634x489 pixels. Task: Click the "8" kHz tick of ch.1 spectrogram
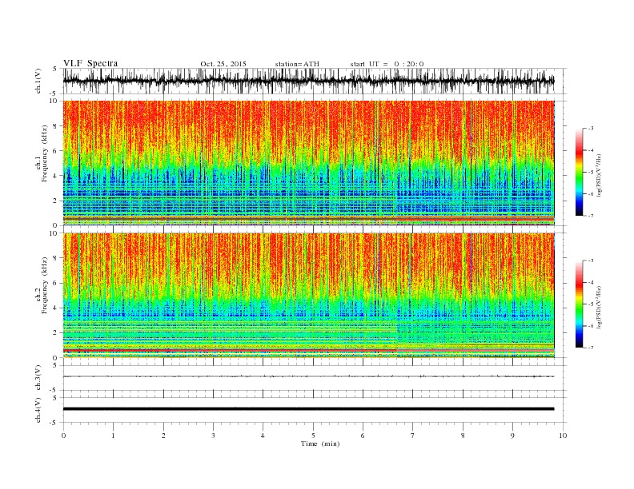coord(56,126)
